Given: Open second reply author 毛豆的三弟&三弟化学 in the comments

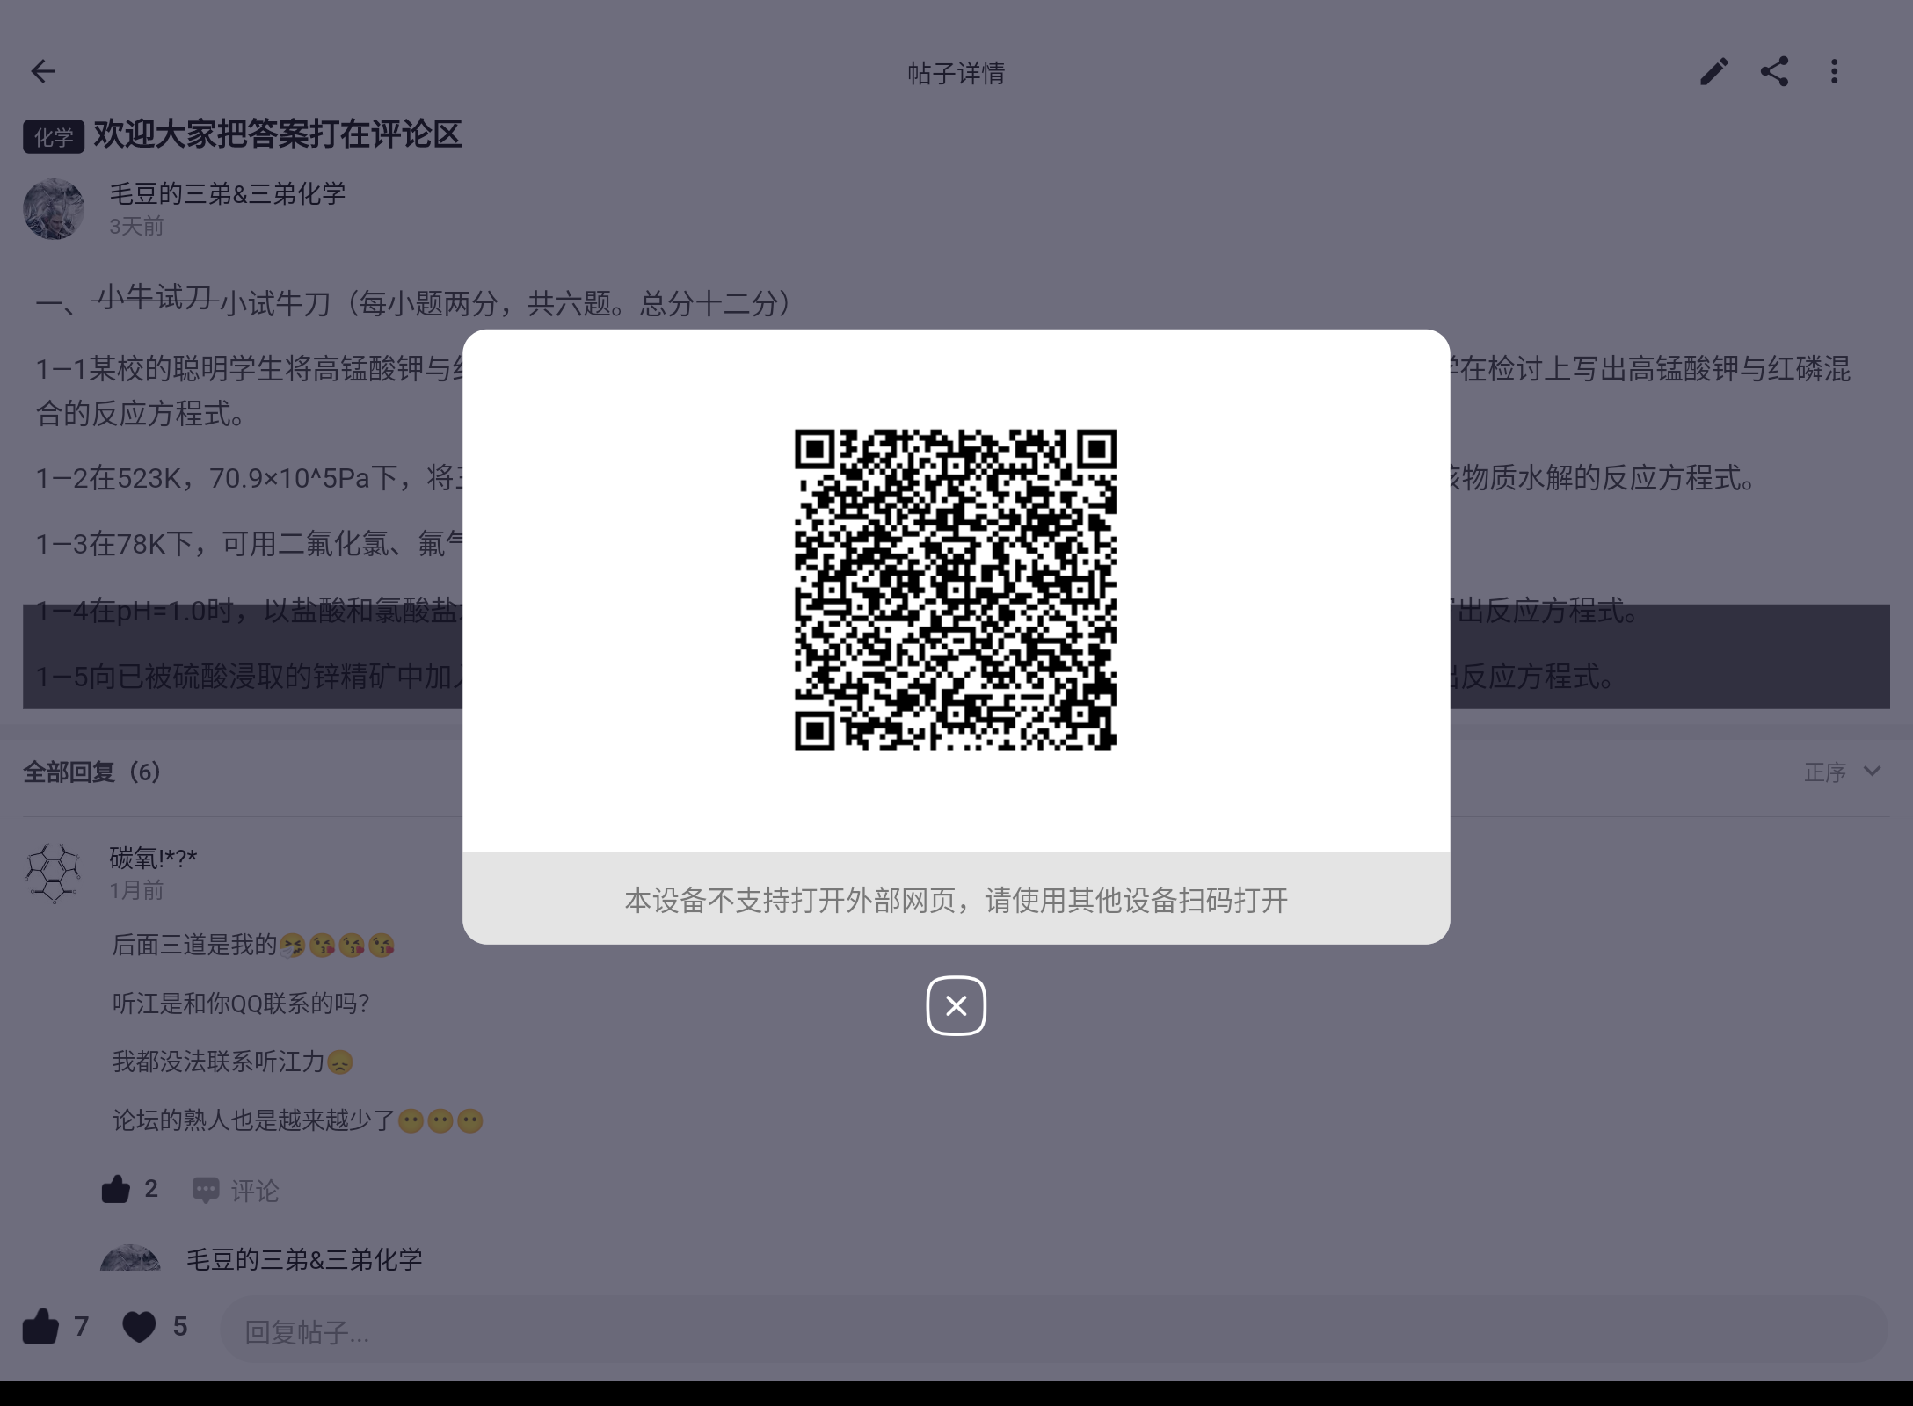Looking at the screenshot, I should tap(304, 1259).
